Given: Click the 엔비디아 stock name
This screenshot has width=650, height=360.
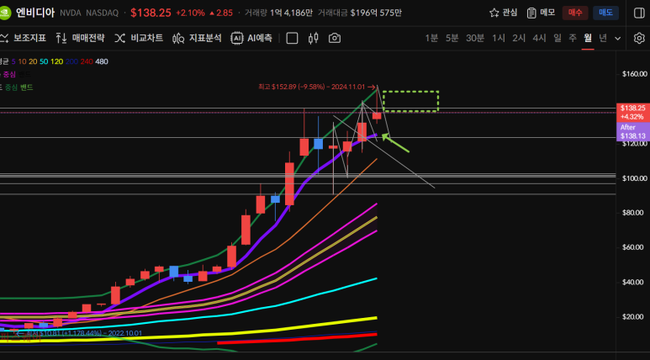Looking at the screenshot, I should pyautogui.click(x=35, y=13).
